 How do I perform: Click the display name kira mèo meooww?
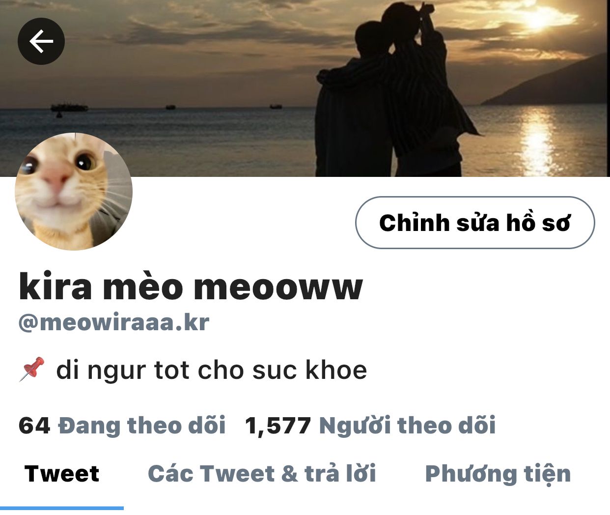191,287
